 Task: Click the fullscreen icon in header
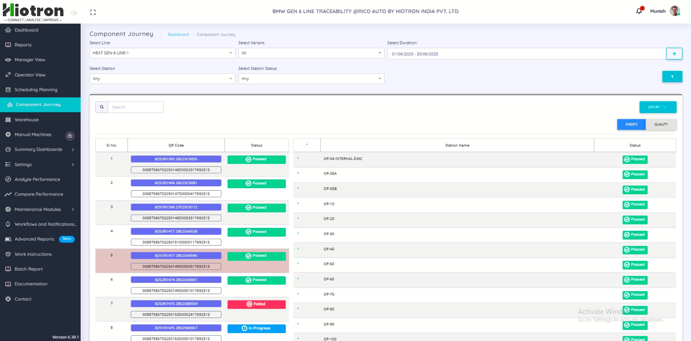(93, 12)
